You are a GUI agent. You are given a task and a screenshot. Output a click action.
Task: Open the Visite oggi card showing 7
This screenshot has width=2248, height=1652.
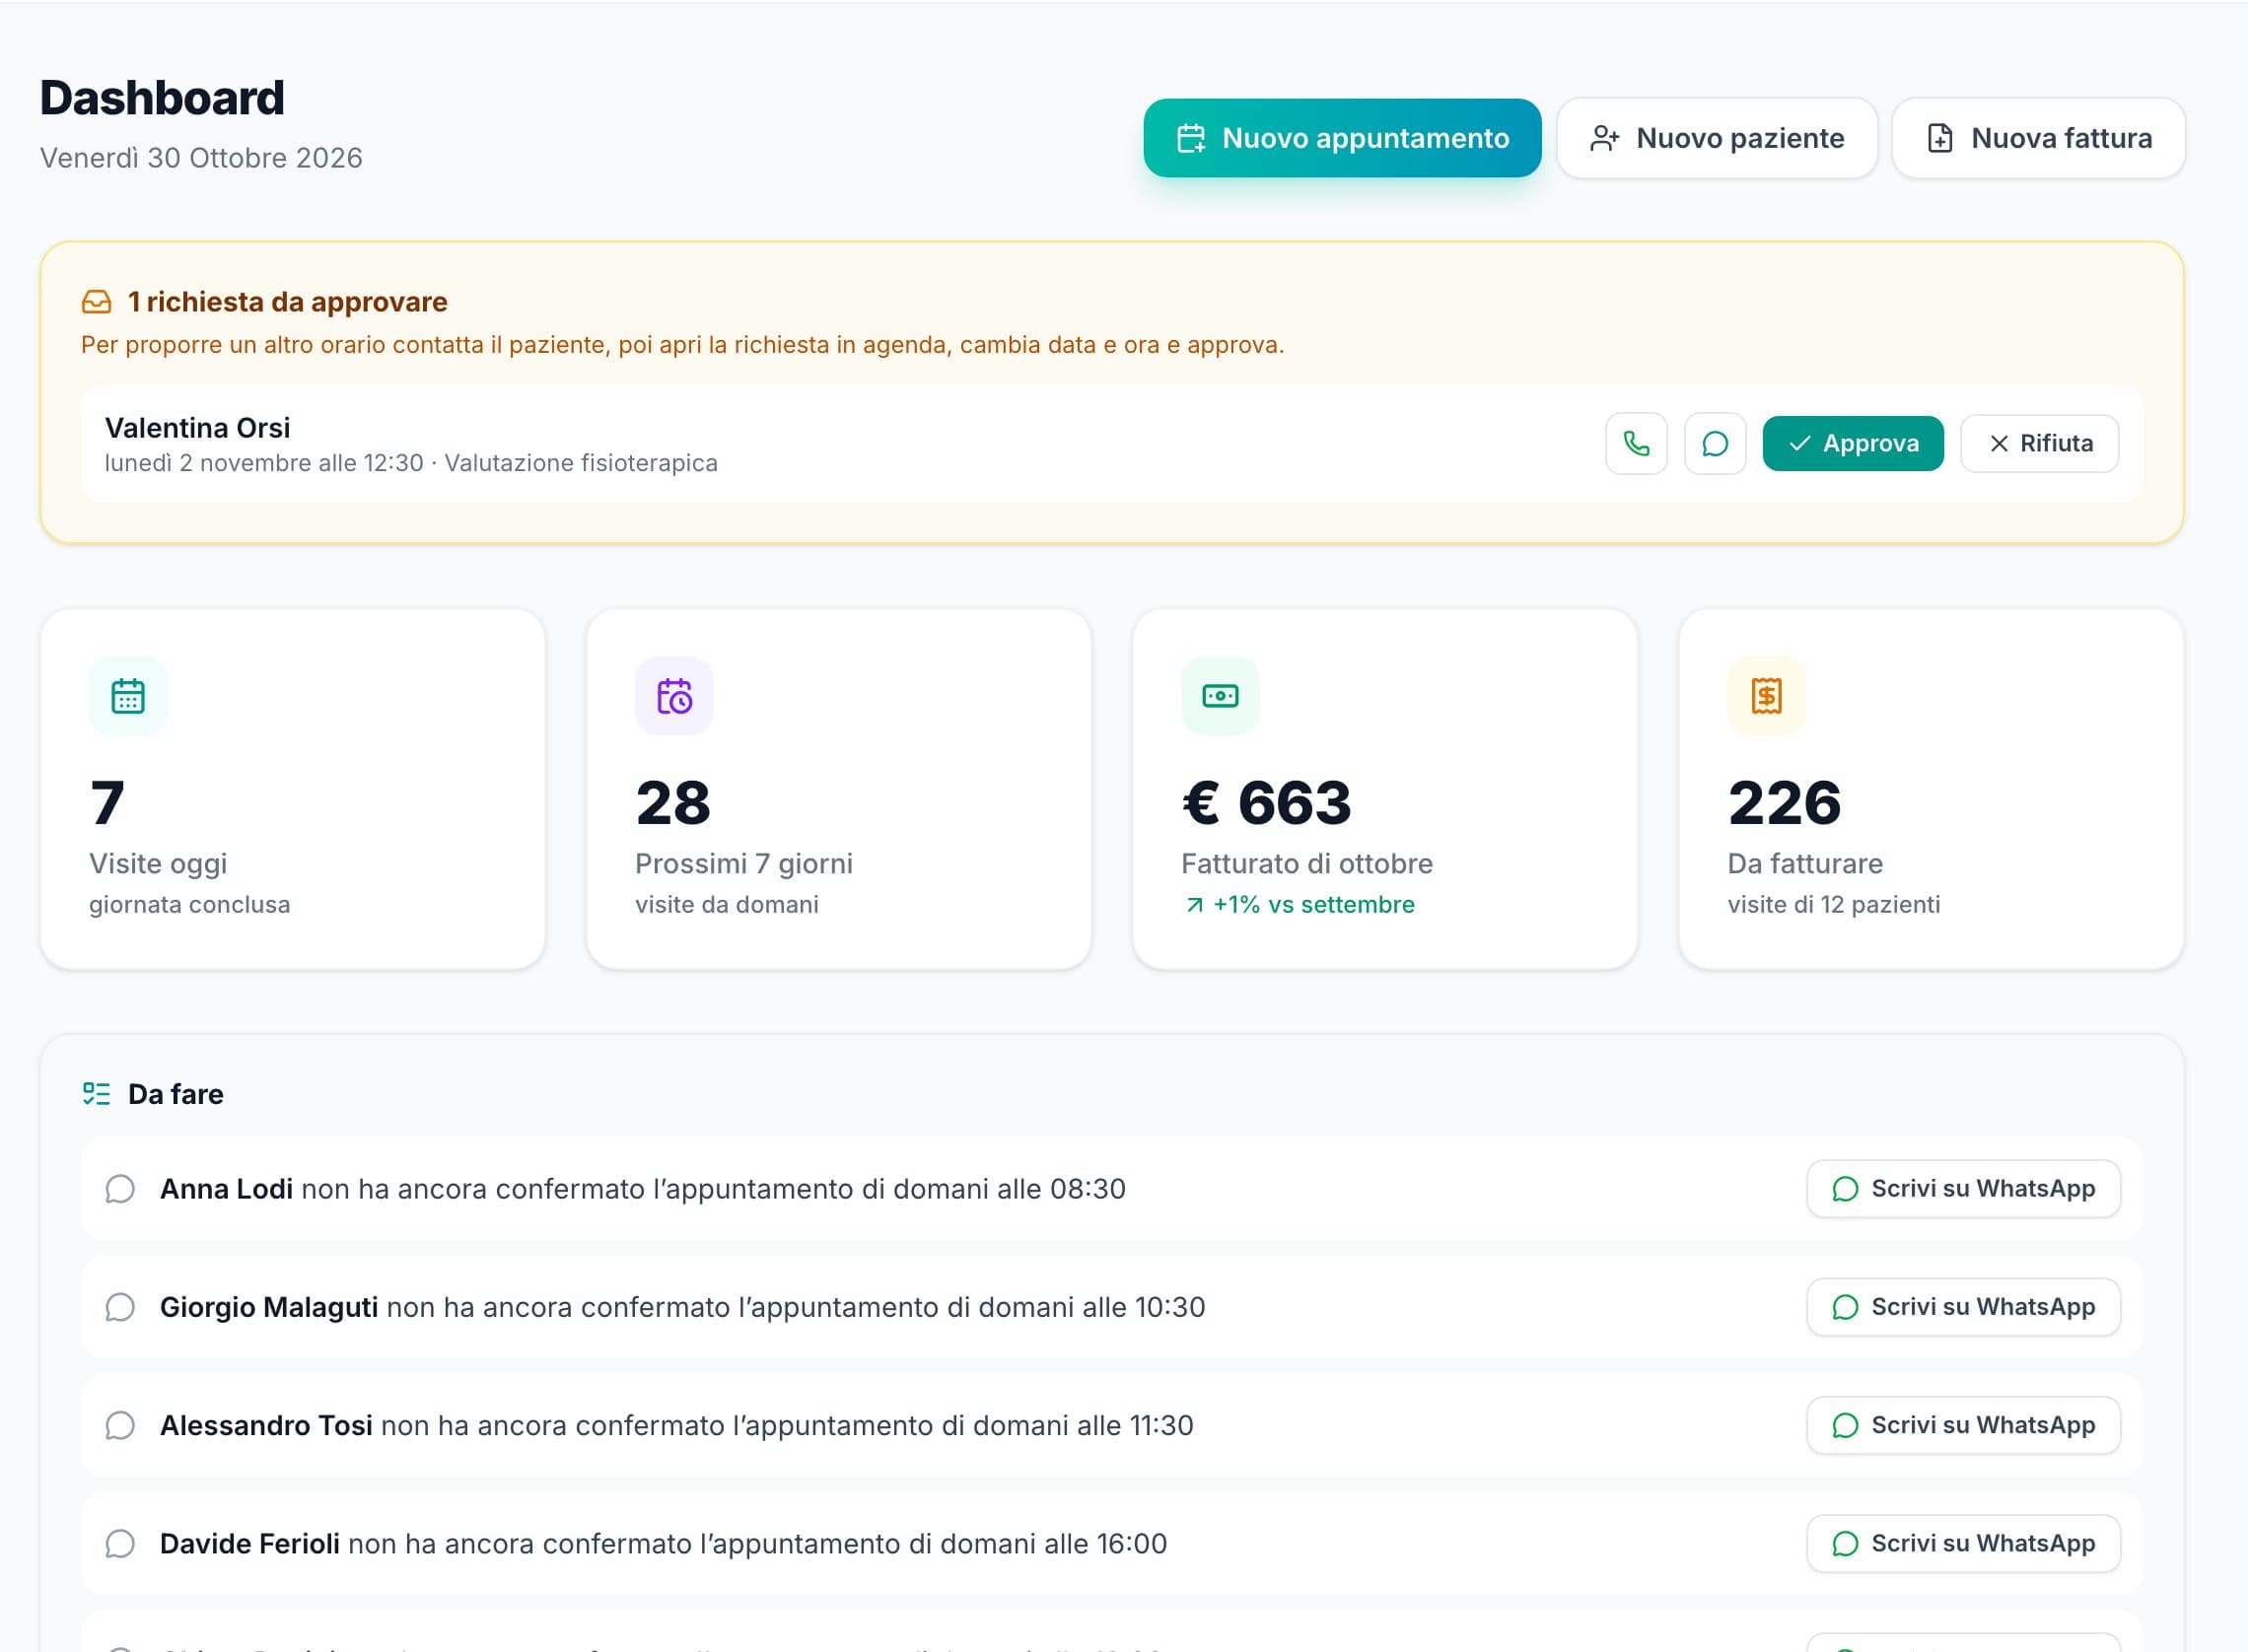(x=293, y=789)
